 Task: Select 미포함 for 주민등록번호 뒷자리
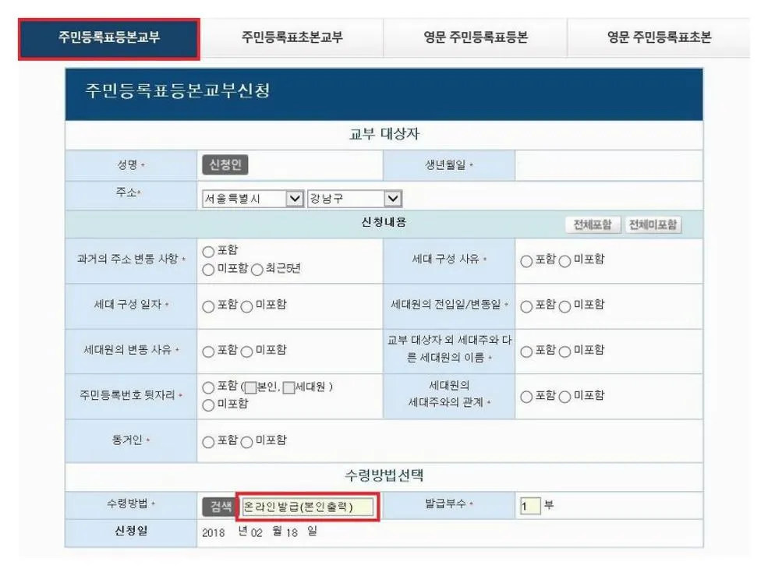[x=208, y=405]
